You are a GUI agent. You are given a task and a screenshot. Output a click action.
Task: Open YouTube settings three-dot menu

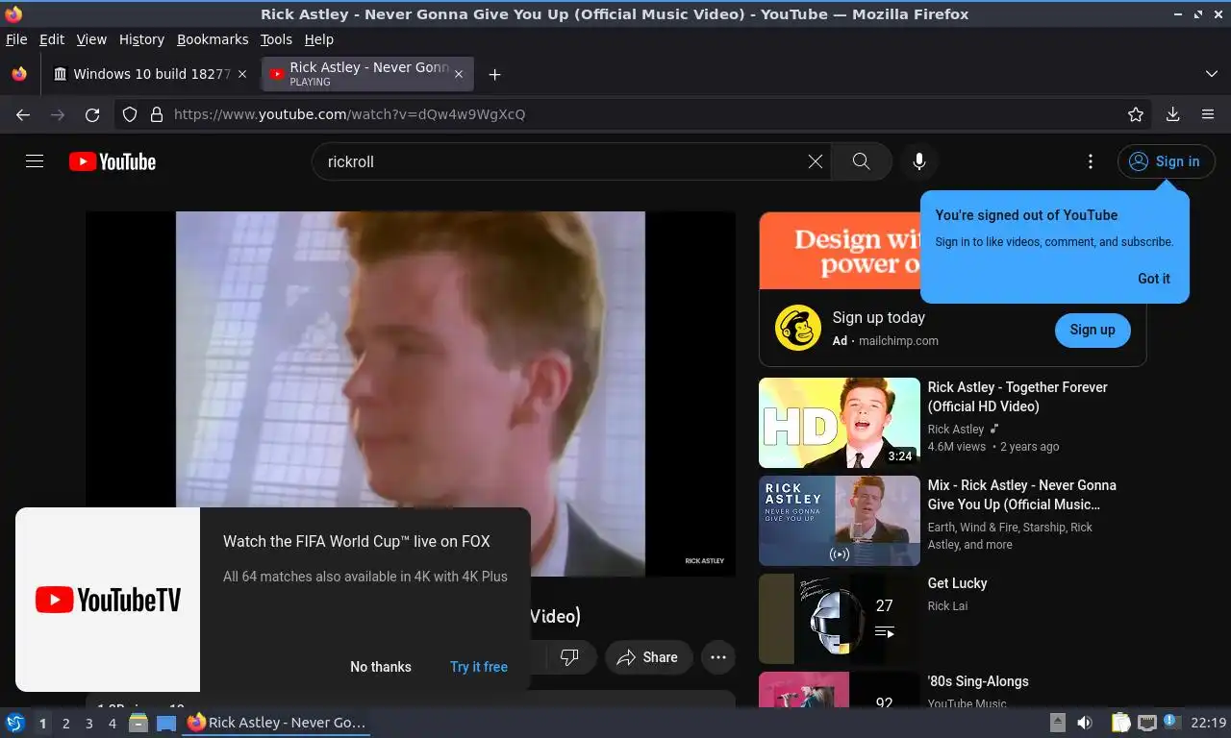click(x=1090, y=161)
